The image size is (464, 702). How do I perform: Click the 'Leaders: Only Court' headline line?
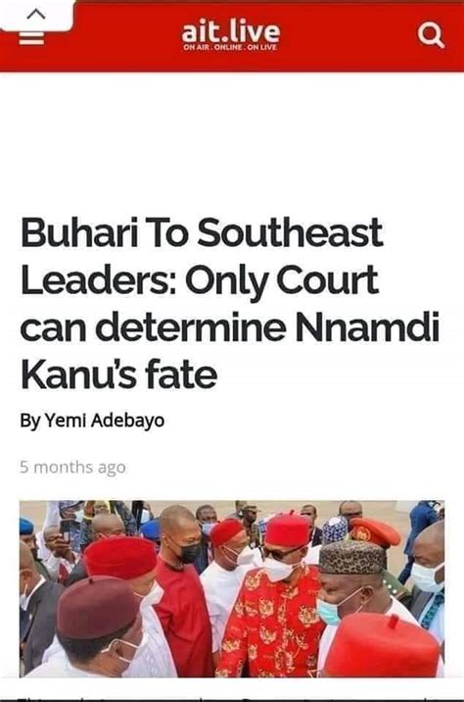click(200, 280)
